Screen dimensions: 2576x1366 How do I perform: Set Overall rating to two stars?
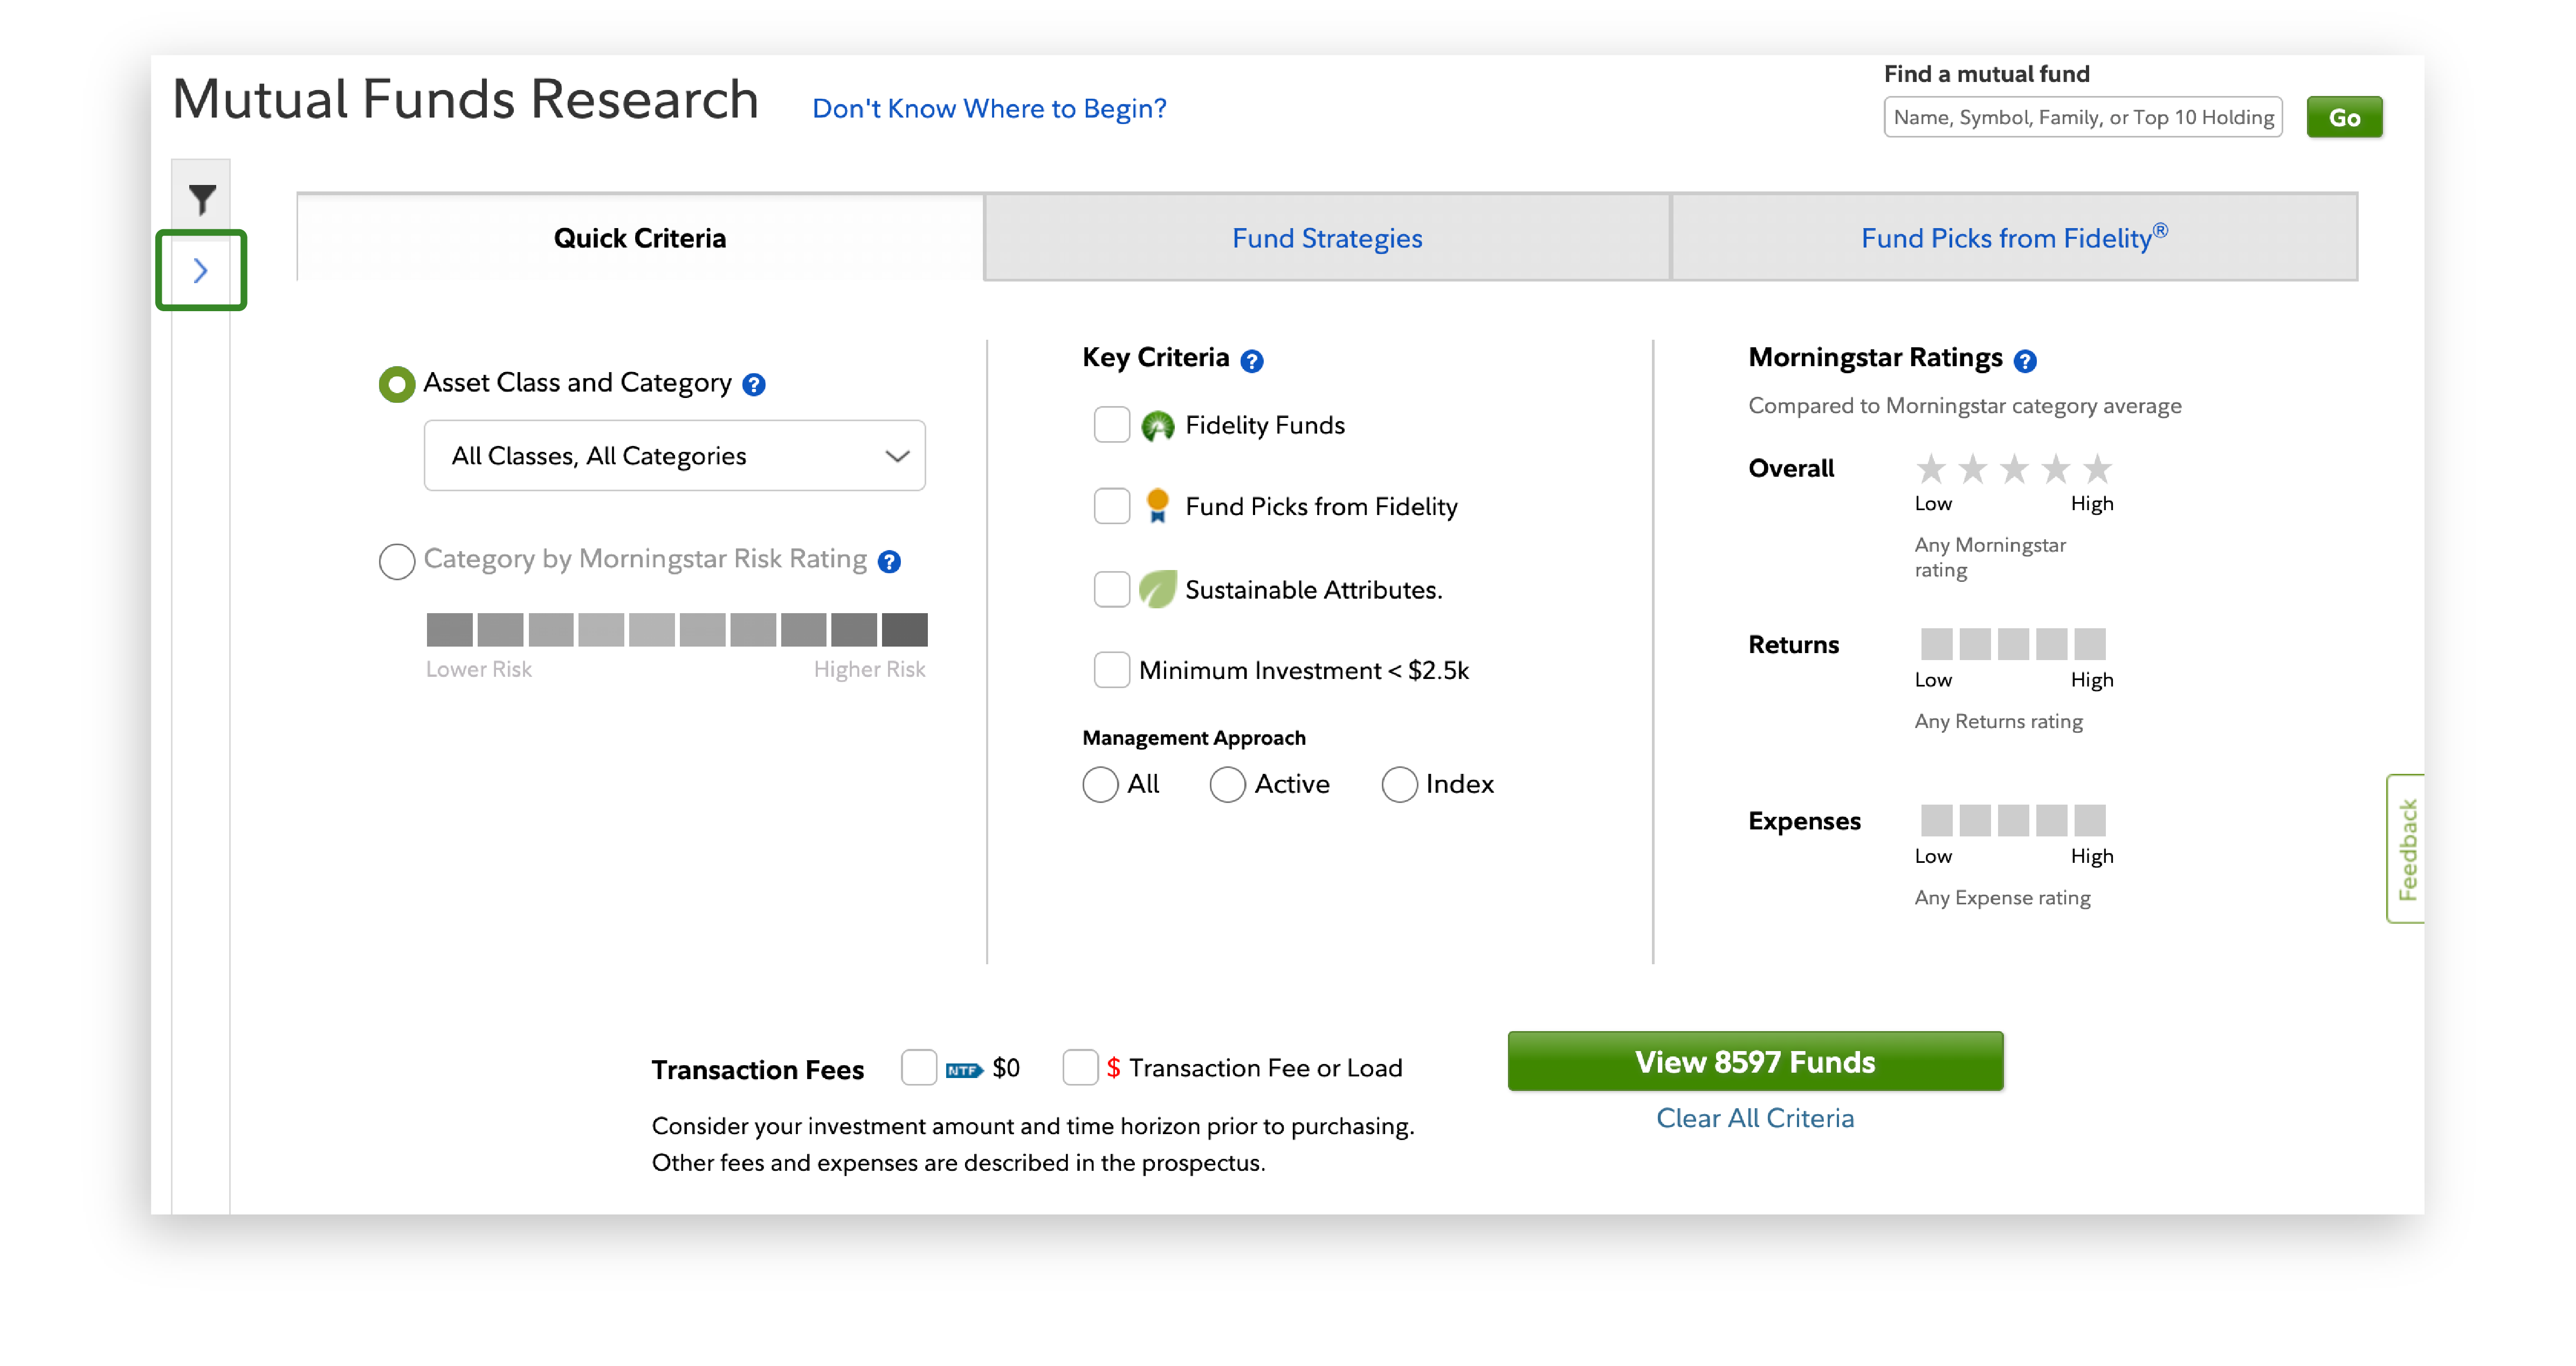1972,468
